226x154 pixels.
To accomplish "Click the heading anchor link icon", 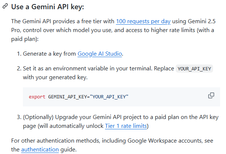I will 5,6.
